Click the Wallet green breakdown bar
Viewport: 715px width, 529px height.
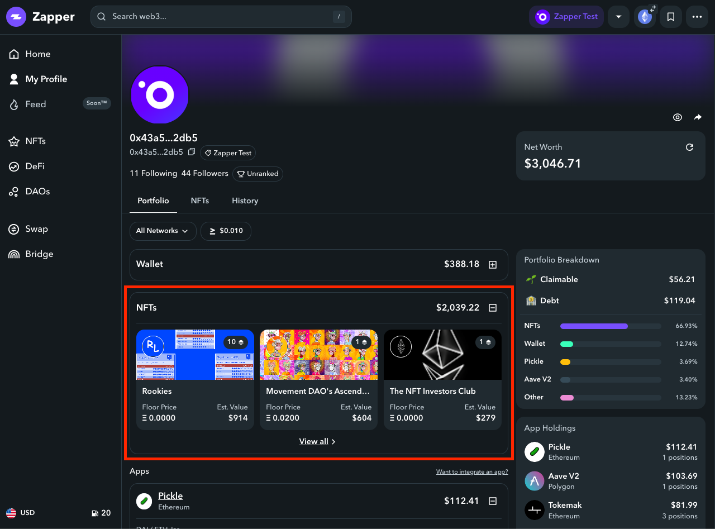pyautogui.click(x=566, y=344)
